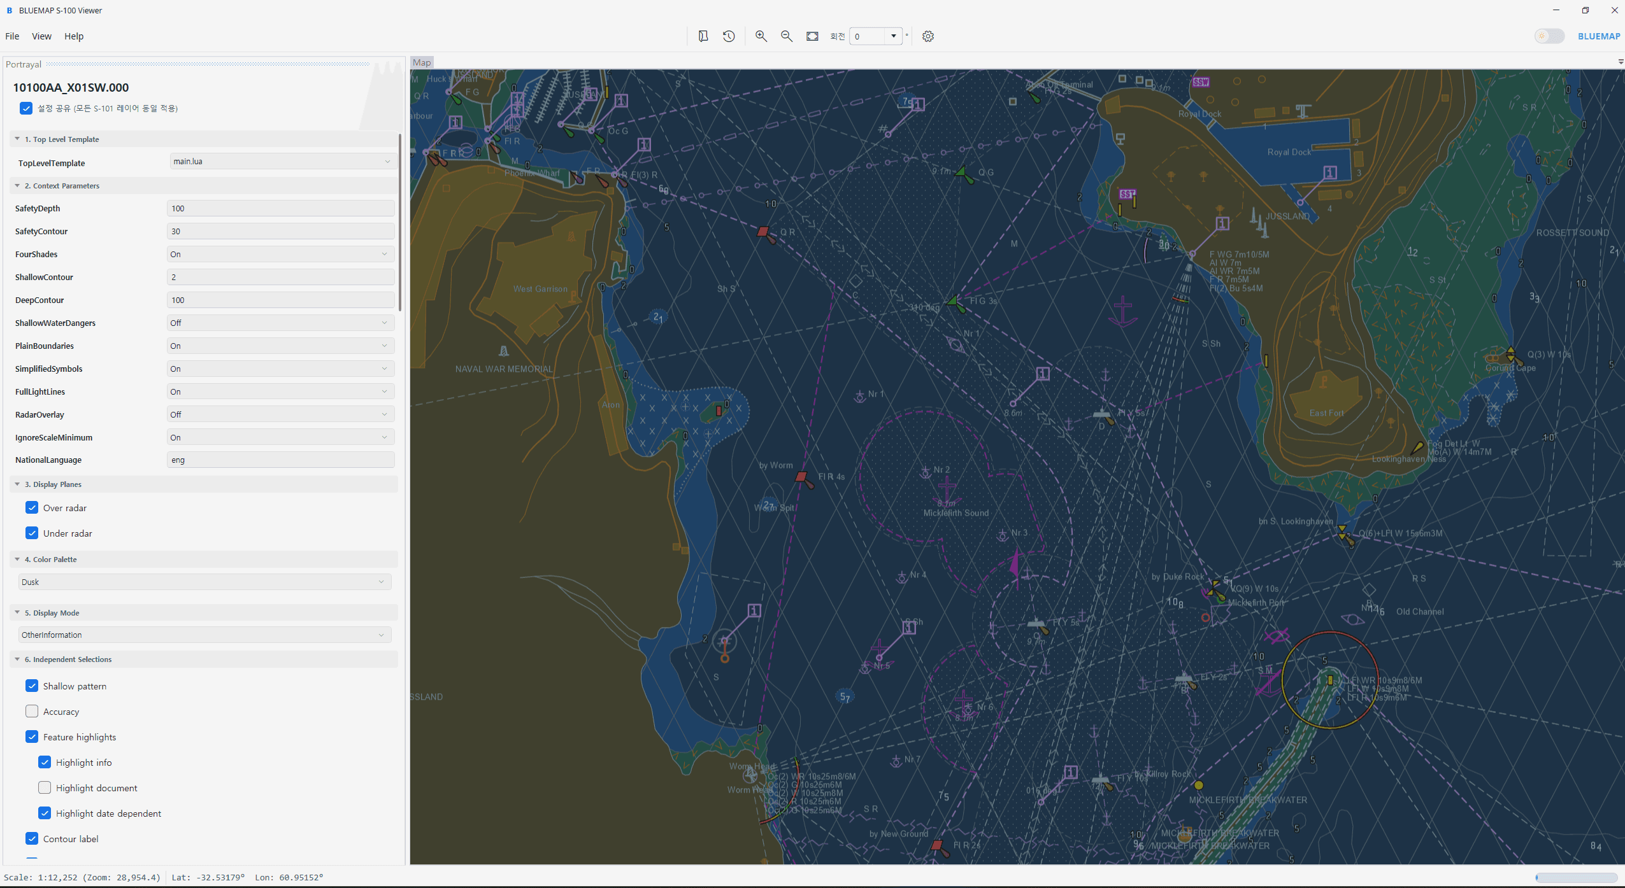Collapse 5. Display Mode section
Screen dimensions: 1625x888
pos(17,612)
